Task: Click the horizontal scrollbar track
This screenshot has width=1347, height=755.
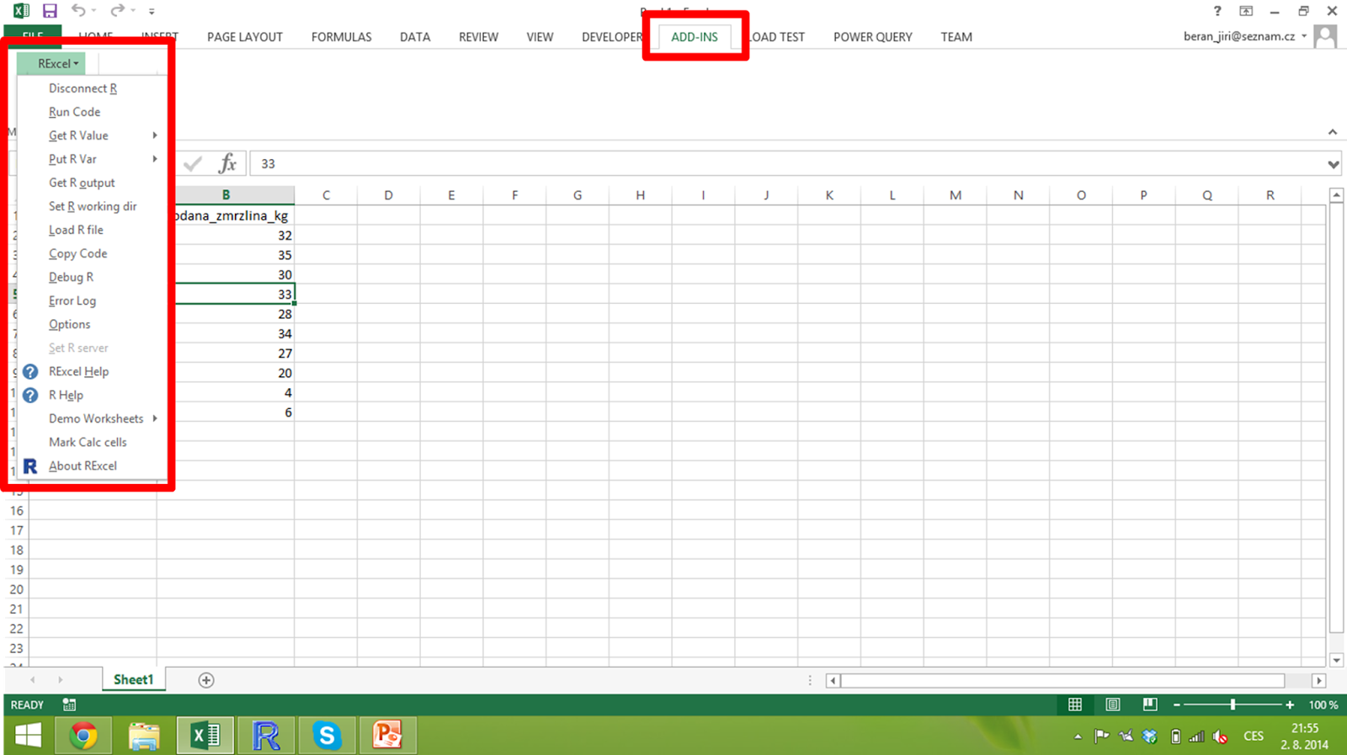Action: point(1062,680)
